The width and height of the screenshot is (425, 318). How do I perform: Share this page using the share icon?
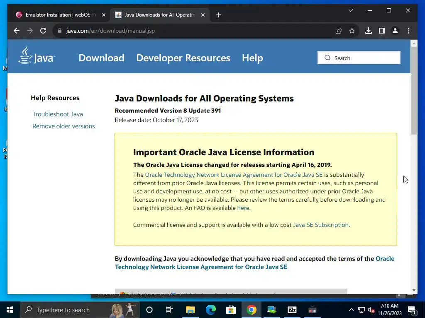(x=339, y=31)
